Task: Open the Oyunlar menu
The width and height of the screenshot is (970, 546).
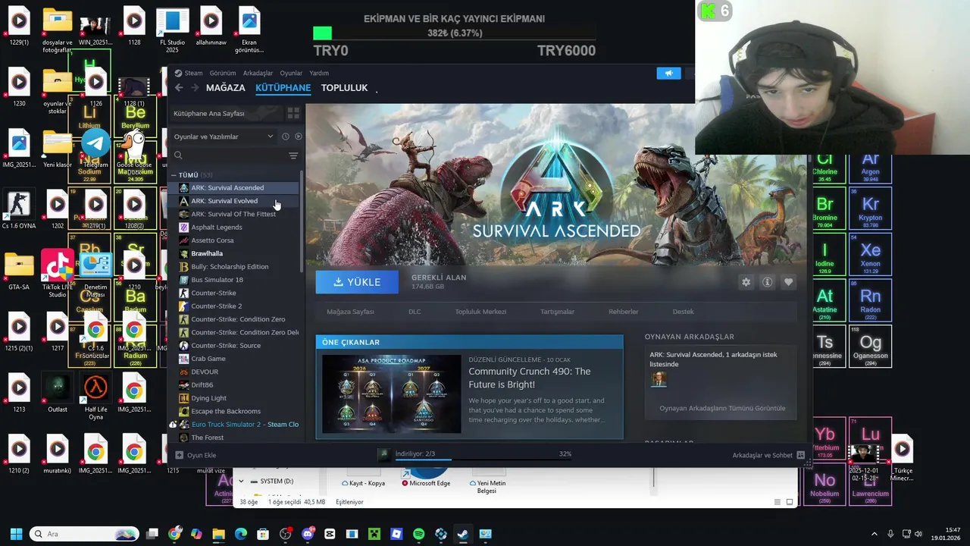Action: coord(291,74)
